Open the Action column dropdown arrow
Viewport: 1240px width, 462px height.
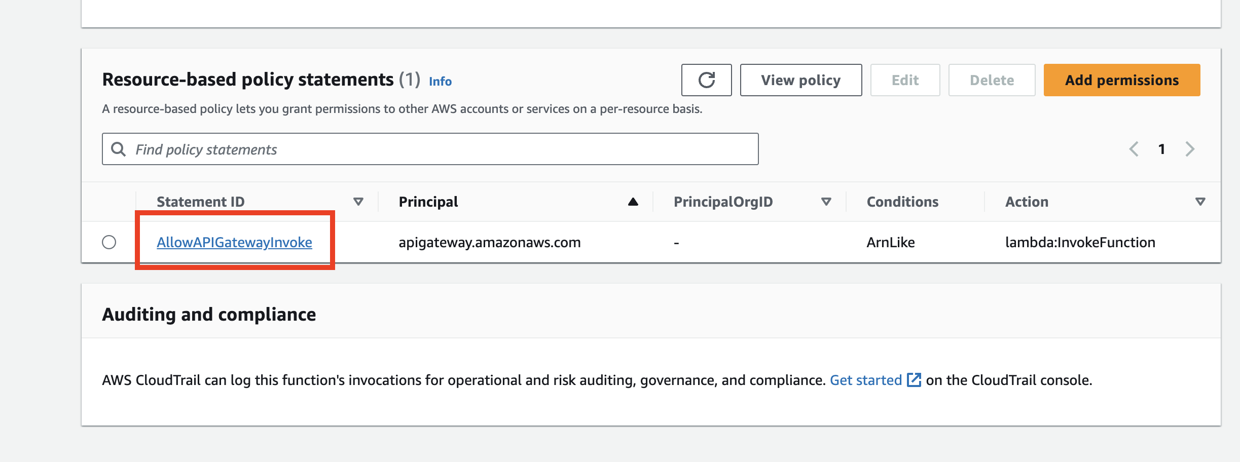point(1200,202)
